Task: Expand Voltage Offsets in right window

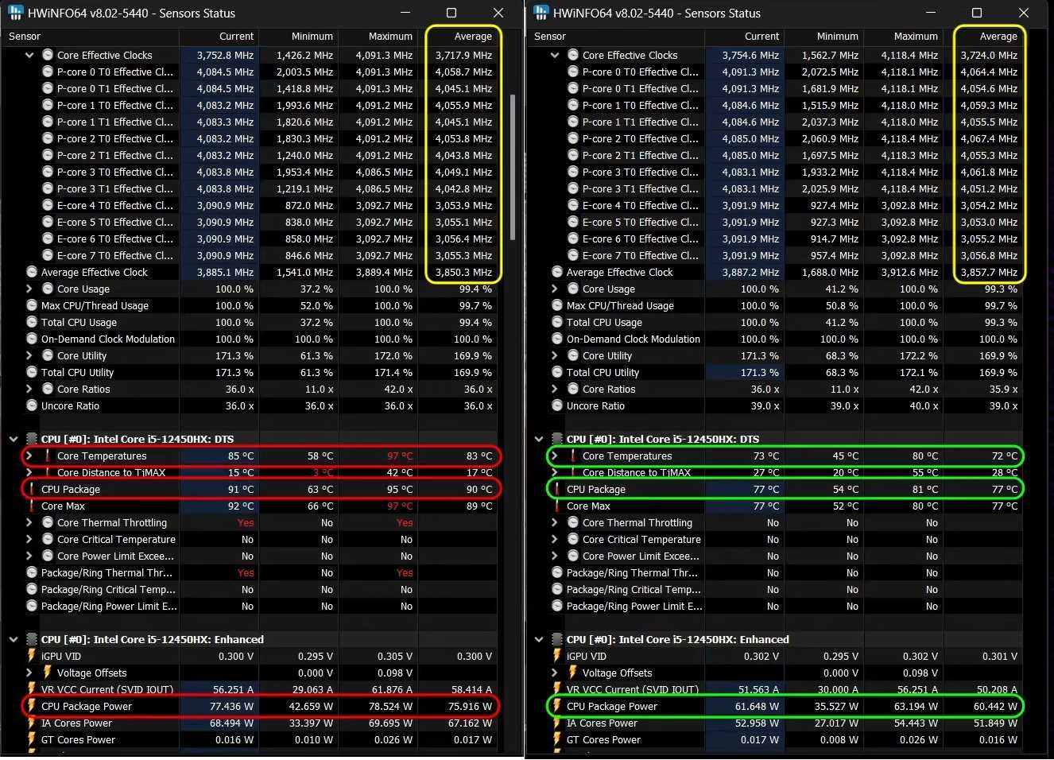Action: pyautogui.click(x=555, y=673)
